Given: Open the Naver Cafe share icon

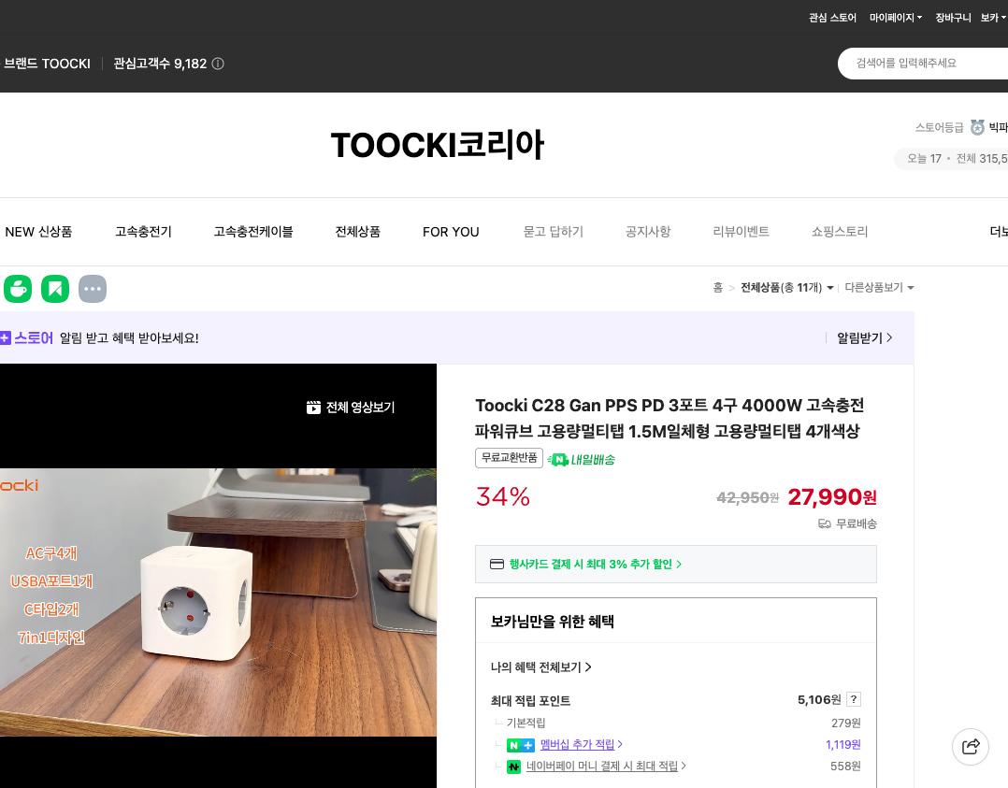Looking at the screenshot, I should [18, 288].
